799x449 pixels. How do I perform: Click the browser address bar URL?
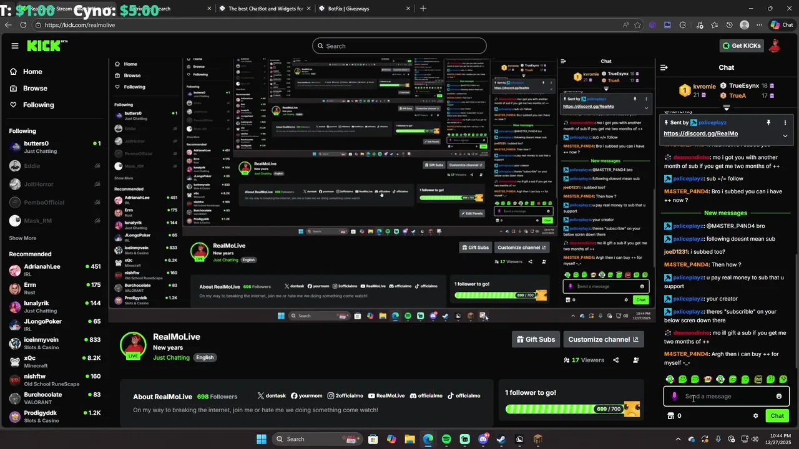coord(80,25)
